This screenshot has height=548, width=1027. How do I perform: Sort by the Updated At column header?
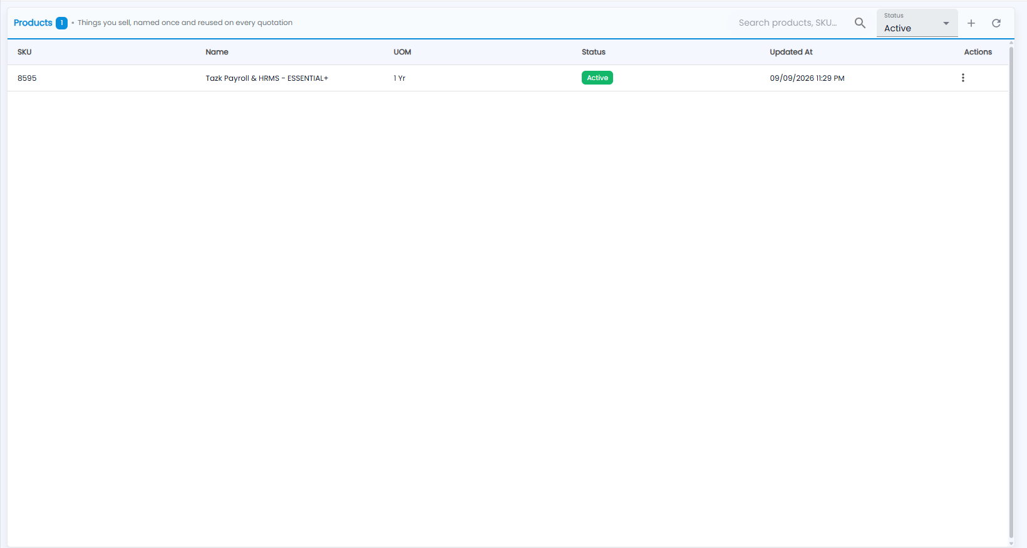point(791,52)
